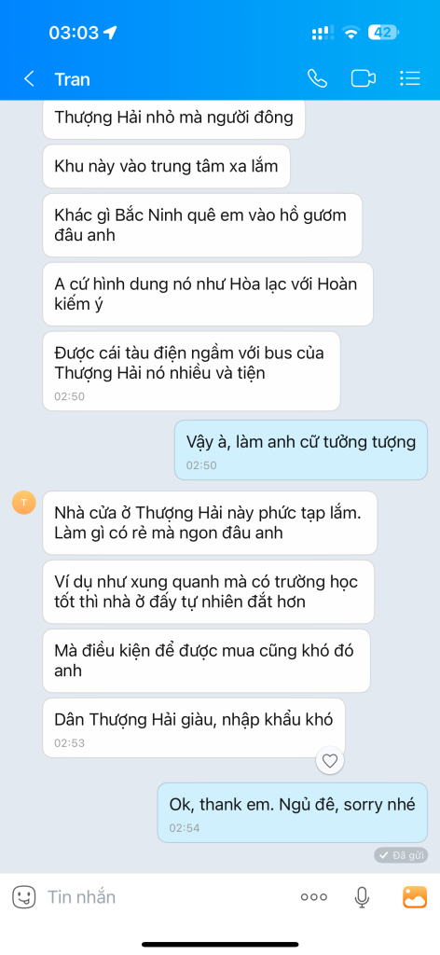This screenshot has width=440, height=955.
Task: Tap the 'Ok, thank em. Ngủ đê' message
Action: click(292, 813)
